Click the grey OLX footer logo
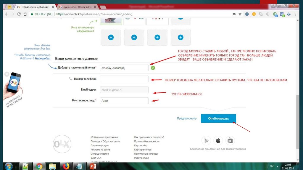Screen dimensions: 303x170 coord(62,144)
